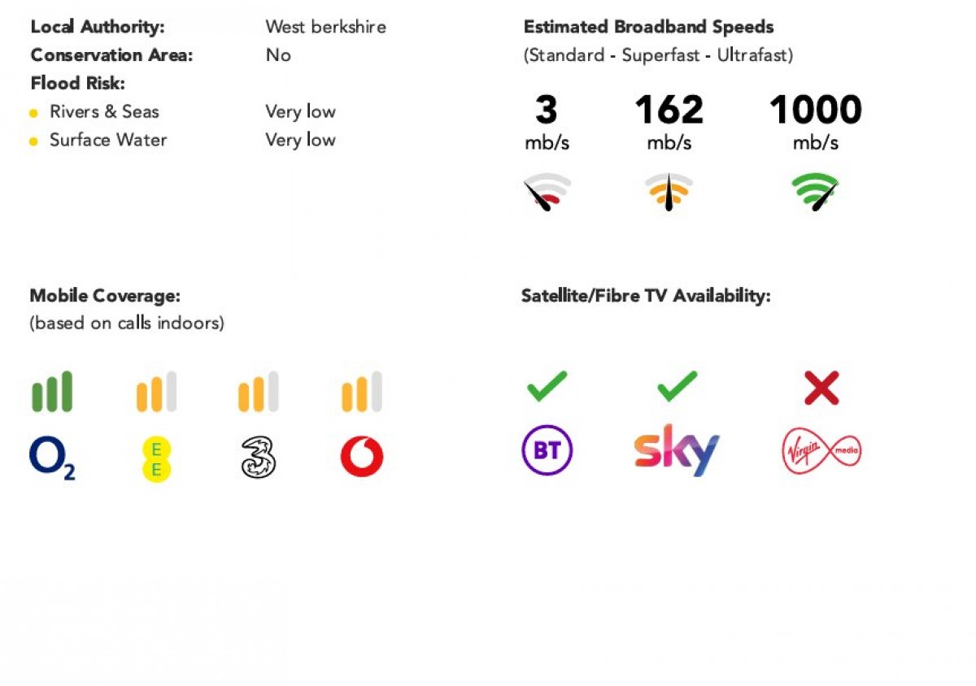976x686 pixels.
Task: Click the green ultrafast wifi gauge icon
Action: coord(815,192)
